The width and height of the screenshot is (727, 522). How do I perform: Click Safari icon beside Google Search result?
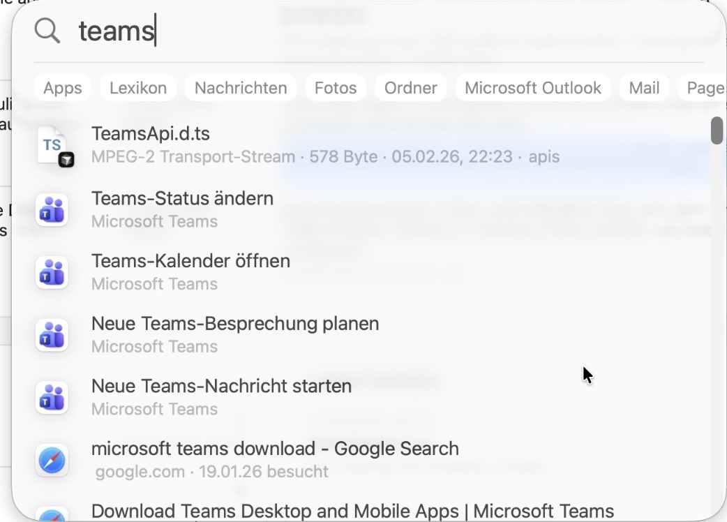coord(52,461)
